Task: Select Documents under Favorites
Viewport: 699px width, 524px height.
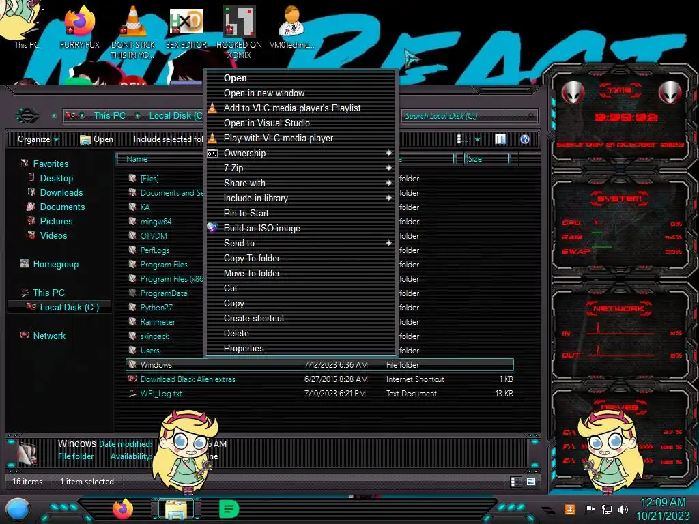Action: [x=62, y=207]
